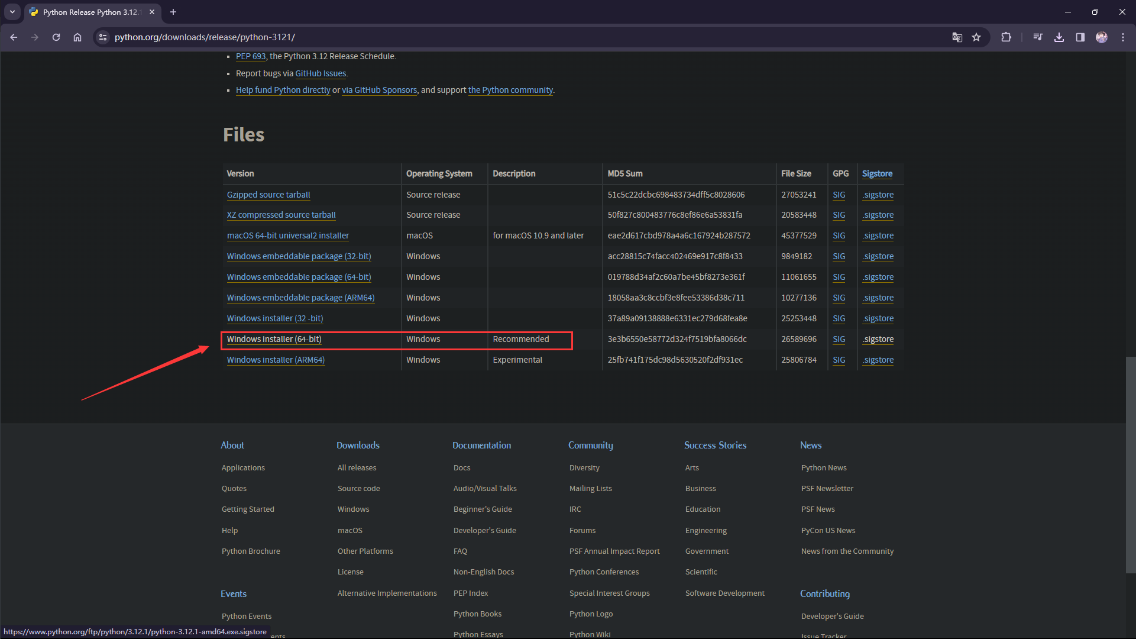Bookmark this page with star icon
Image resolution: width=1136 pixels, height=639 pixels.
[976, 37]
